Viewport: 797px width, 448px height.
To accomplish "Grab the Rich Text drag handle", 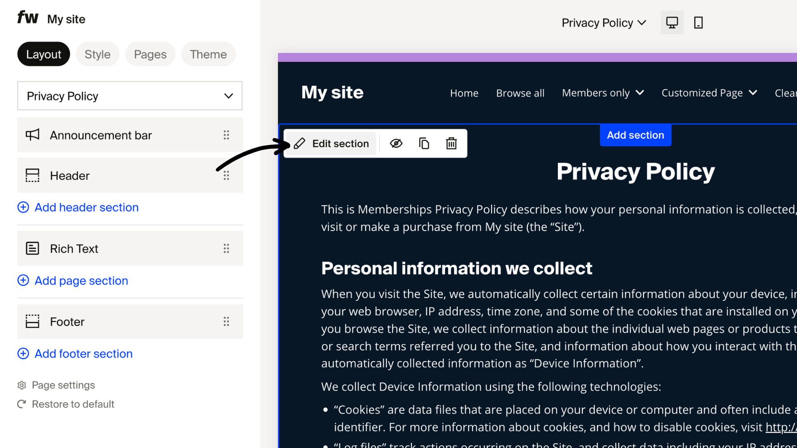I will (x=226, y=248).
